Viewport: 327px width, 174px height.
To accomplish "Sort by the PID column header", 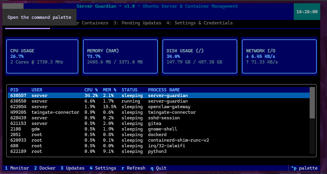I will point(14,90).
